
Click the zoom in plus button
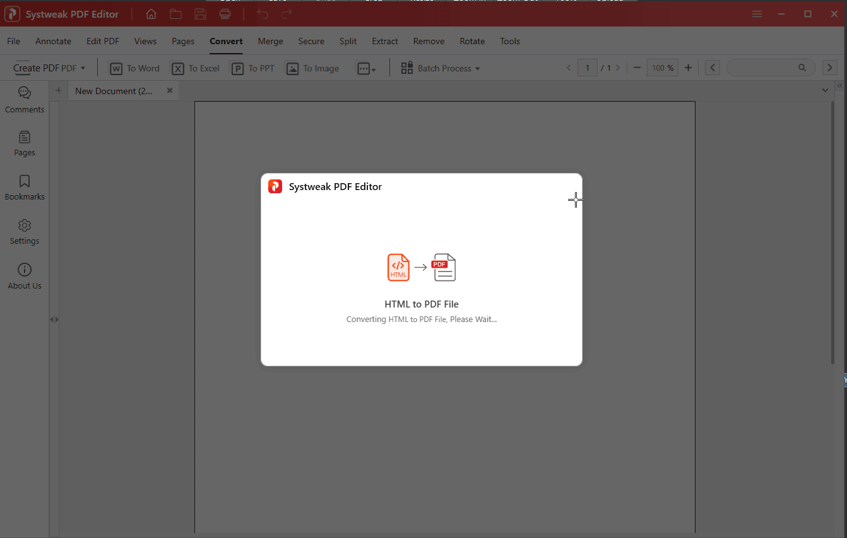point(688,68)
